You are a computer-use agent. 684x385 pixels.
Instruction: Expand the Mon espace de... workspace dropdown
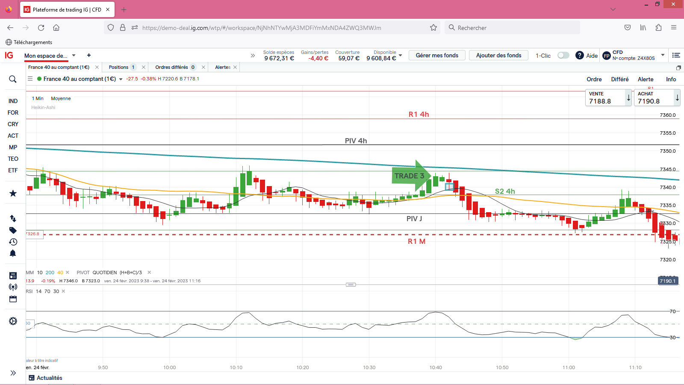click(74, 56)
